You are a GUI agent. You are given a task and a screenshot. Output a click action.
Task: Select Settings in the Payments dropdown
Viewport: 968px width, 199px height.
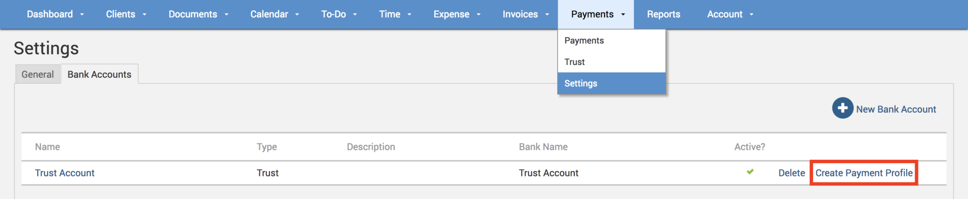(581, 83)
